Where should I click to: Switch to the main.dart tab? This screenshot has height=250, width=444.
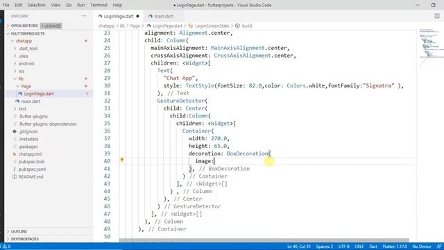click(x=163, y=16)
